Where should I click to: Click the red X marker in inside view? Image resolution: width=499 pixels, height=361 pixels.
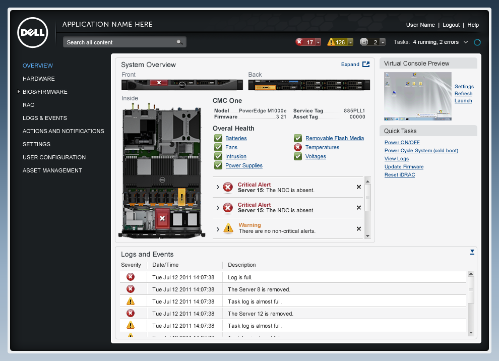(162, 218)
